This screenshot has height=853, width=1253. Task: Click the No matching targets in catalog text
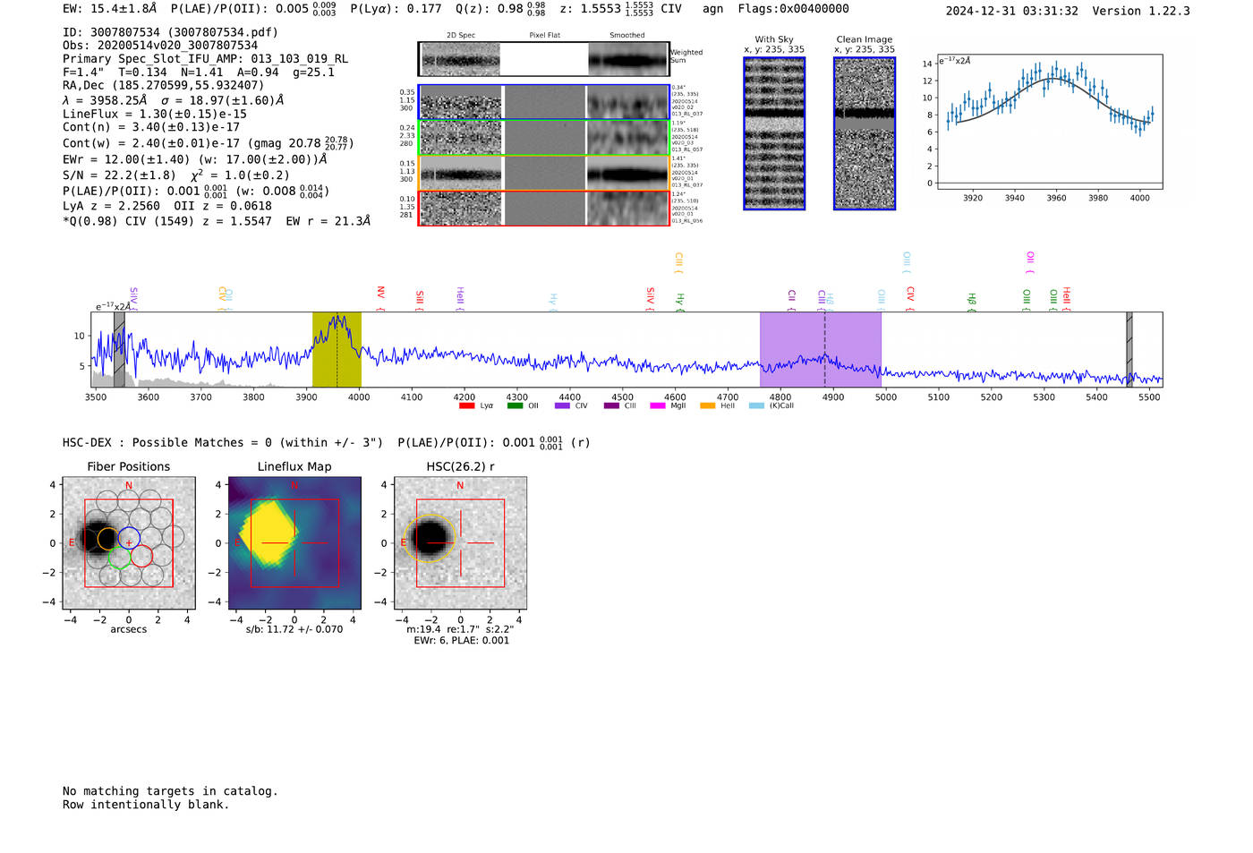170,791
